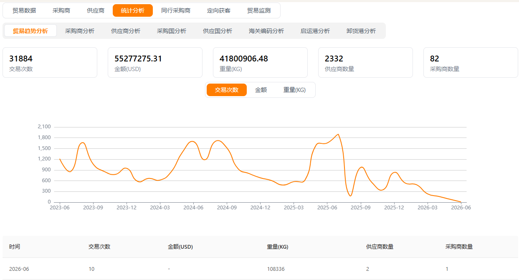Select the 统计分析 tab

click(133, 10)
